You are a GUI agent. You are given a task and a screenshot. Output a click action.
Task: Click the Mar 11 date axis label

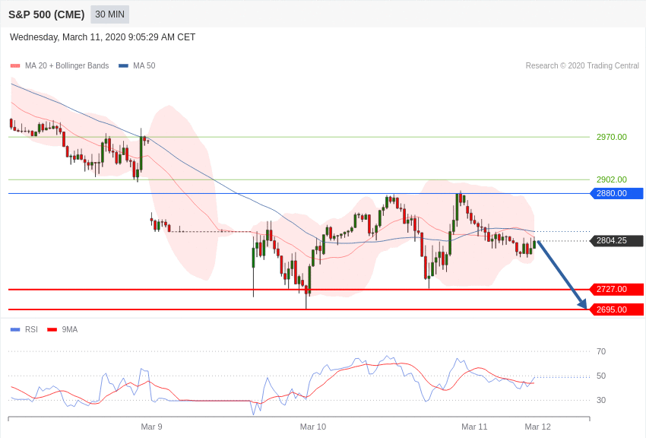click(474, 427)
